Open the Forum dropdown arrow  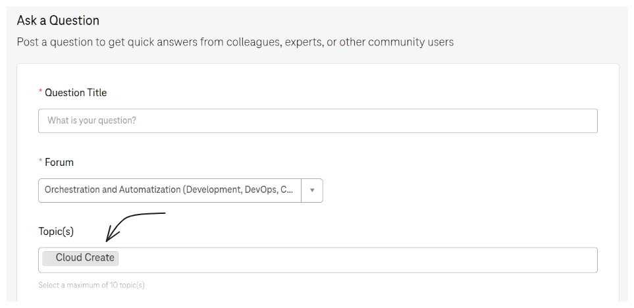click(312, 190)
